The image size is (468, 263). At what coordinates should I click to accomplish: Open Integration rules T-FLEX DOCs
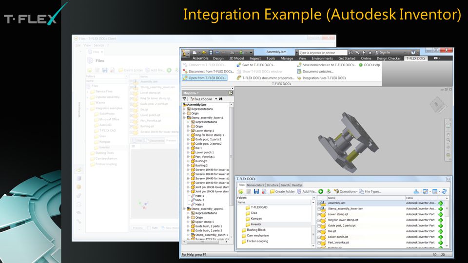tap(321, 78)
